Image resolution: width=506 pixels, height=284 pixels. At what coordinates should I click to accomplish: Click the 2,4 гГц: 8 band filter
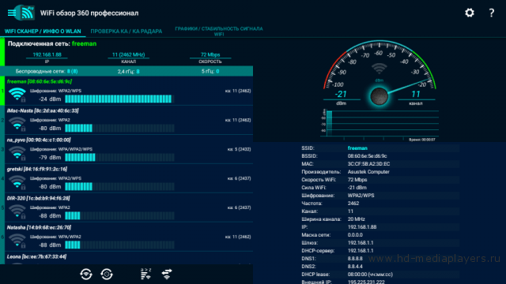(128, 71)
